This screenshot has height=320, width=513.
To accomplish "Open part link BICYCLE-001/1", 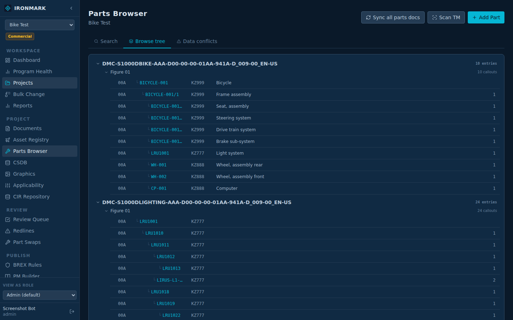I will pos(162,95).
